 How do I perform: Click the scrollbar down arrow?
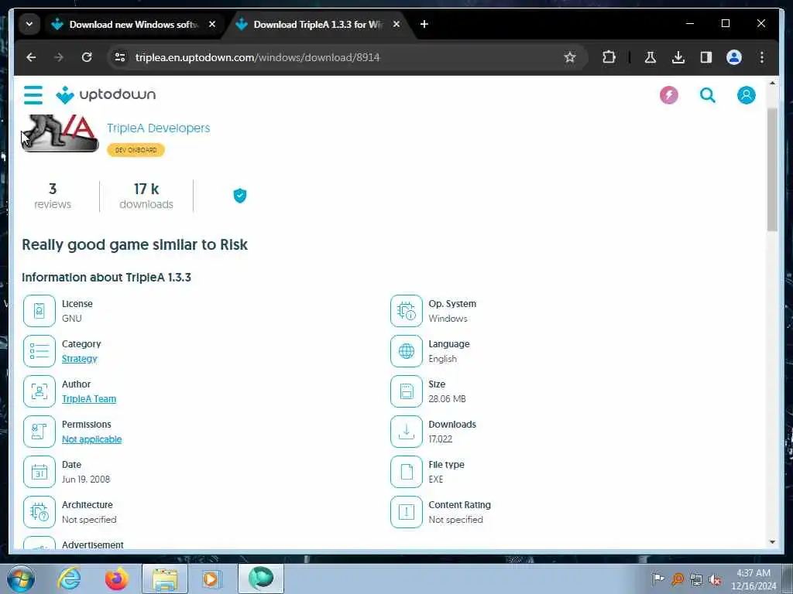click(x=772, y=542)
